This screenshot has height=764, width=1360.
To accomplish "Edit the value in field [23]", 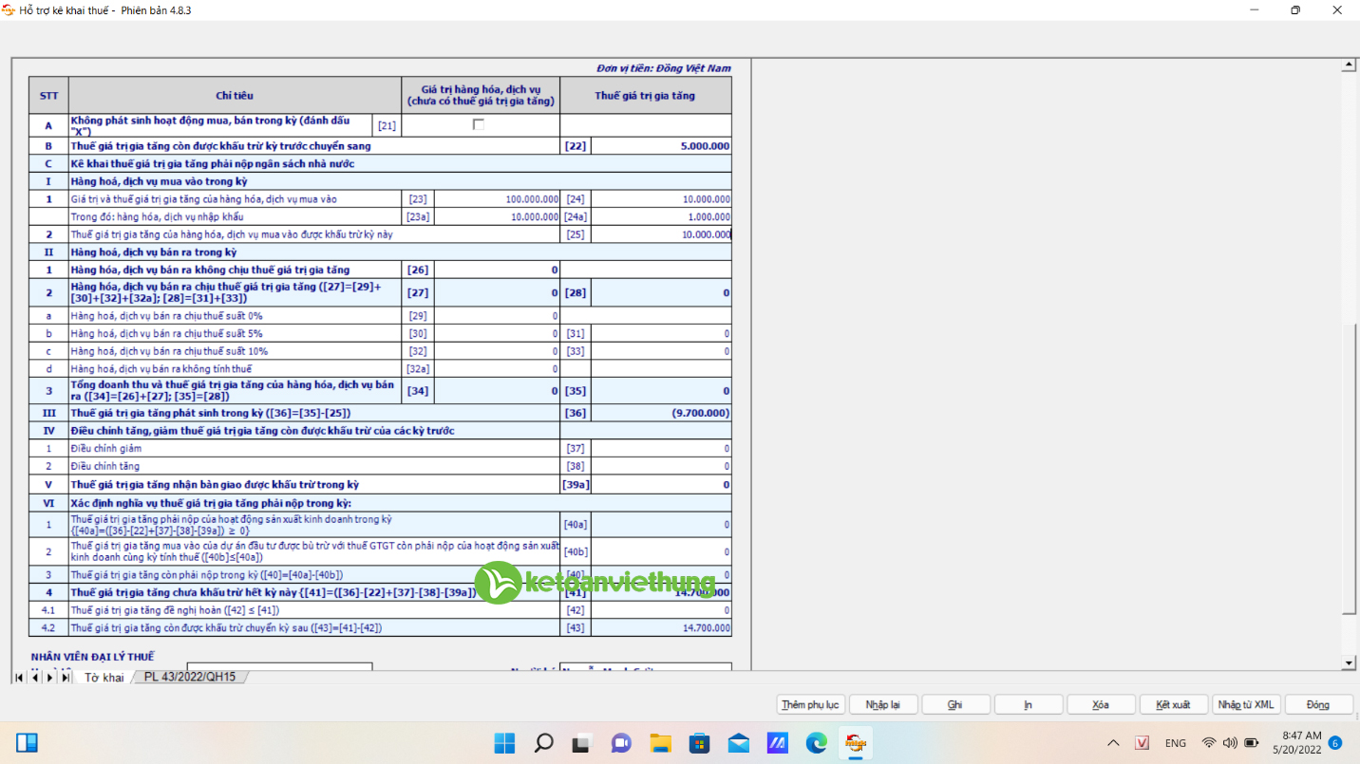I will click(497, 199).
